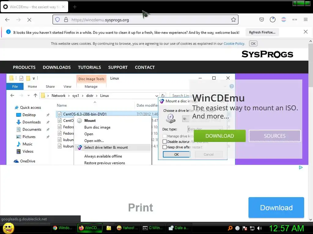
Task: Accept cookies with the OK button
Action: pos(253,44)
